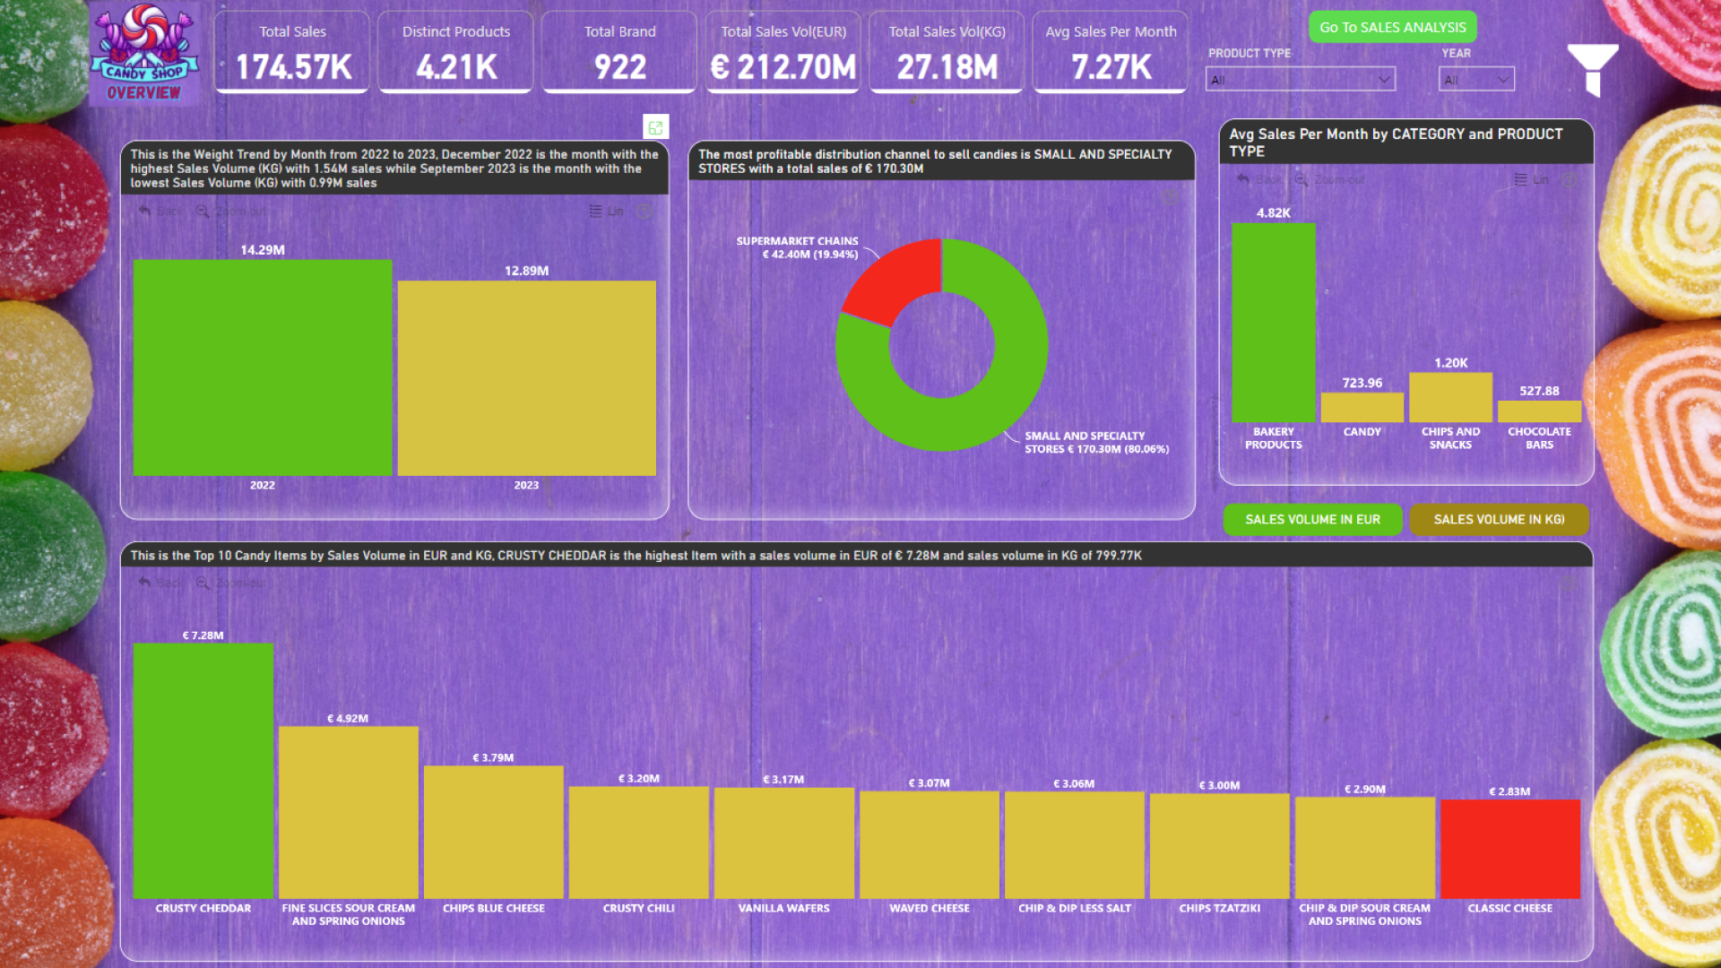Click the SMALL AND SPECIALTY STORES label
The image size is (1721, 968).
[x=1097, y=443]
